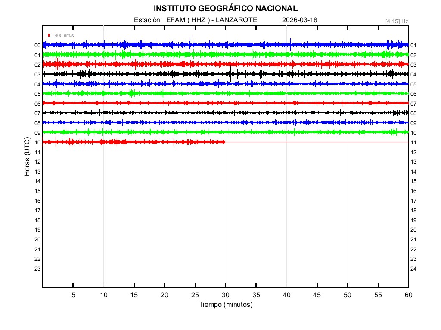Click the date 2026-03-18
This screenshot has height=330, width=441.
pyautogui.click(x=300, y=20)
